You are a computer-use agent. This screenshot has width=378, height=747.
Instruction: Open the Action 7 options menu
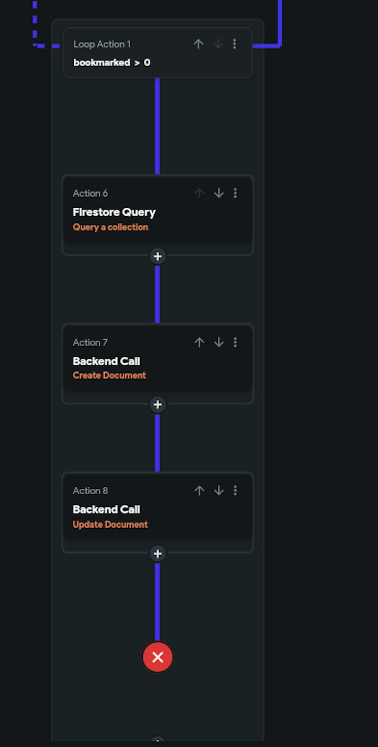coord(235,342)
